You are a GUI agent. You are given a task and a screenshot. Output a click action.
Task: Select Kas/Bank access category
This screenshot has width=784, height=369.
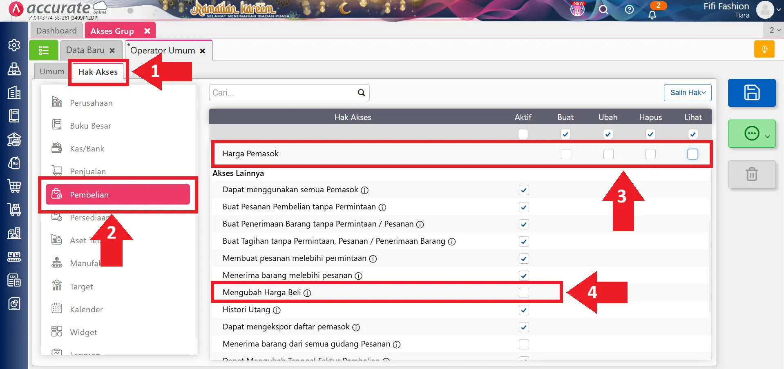[x=87, y=149]
